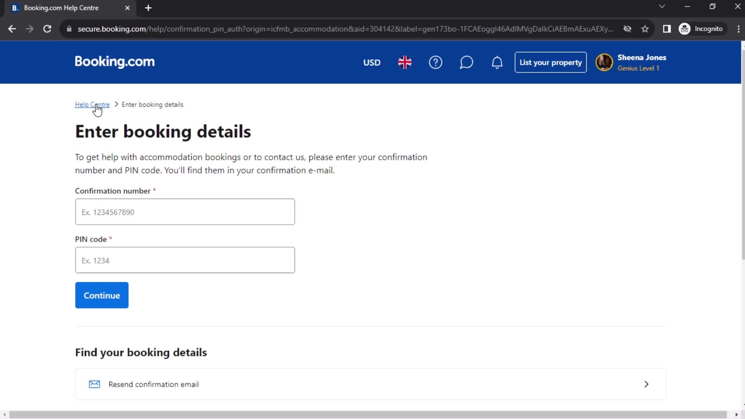This screenshot has width=745, height=419.
Task: Click the Booking.com logo
Action: point(114,62)
